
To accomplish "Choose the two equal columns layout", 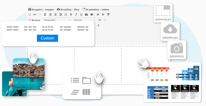I will click(13, 28).
